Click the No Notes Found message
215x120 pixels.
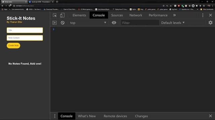point(25,64)
